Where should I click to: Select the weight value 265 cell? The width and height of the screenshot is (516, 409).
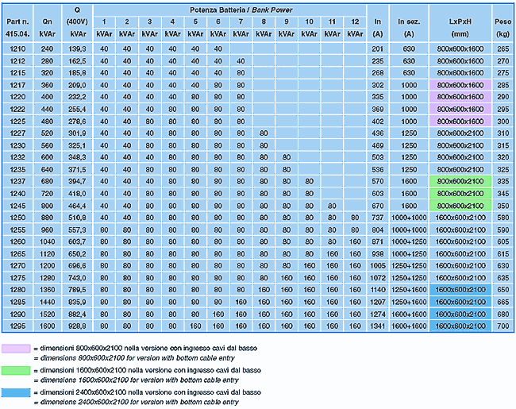503,49
